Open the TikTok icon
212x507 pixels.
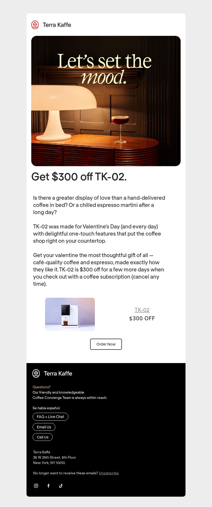pos(61,486)
